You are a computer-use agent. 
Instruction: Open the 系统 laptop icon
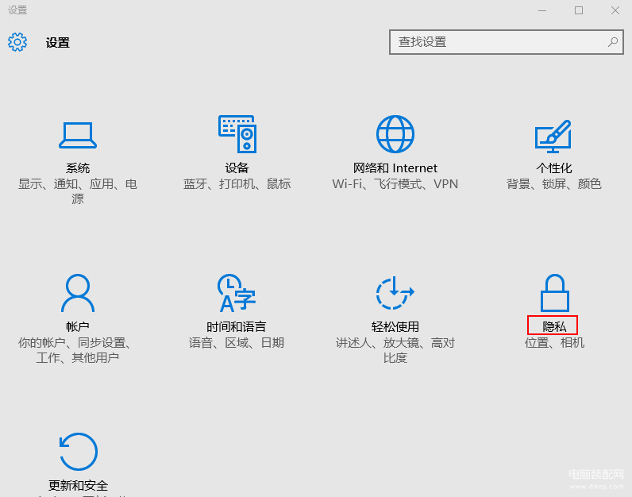pos(78,135)
